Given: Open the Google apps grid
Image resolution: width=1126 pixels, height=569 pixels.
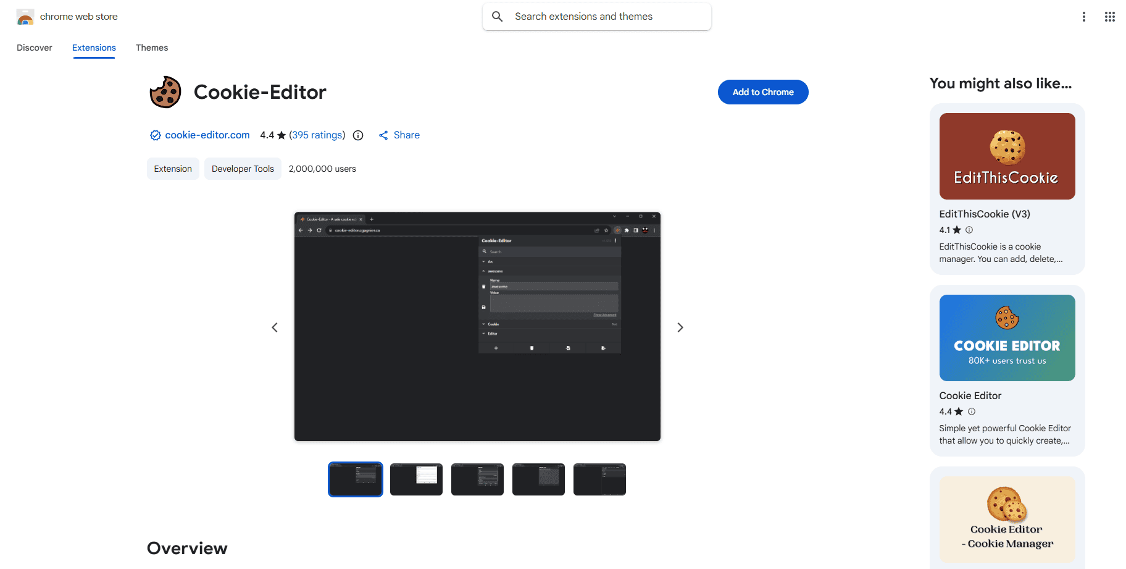Looking at the screenshot, I should [x=1110, y=17].
